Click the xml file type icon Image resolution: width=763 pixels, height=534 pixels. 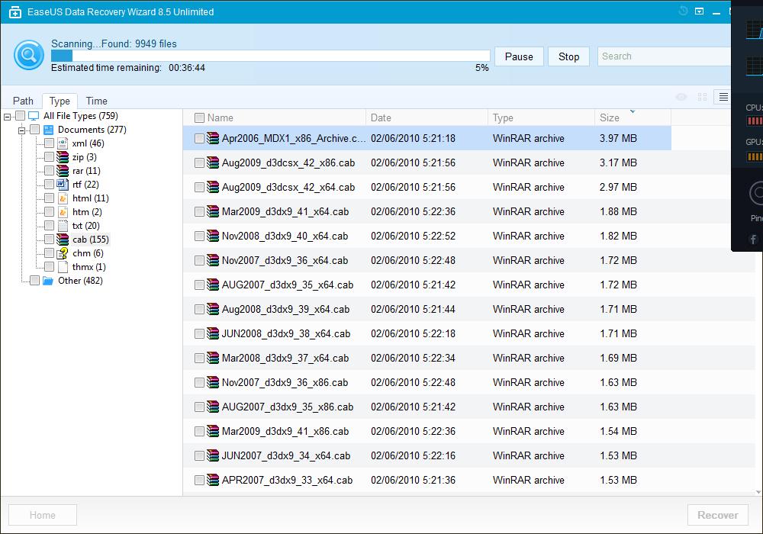(x=63, y=143)
